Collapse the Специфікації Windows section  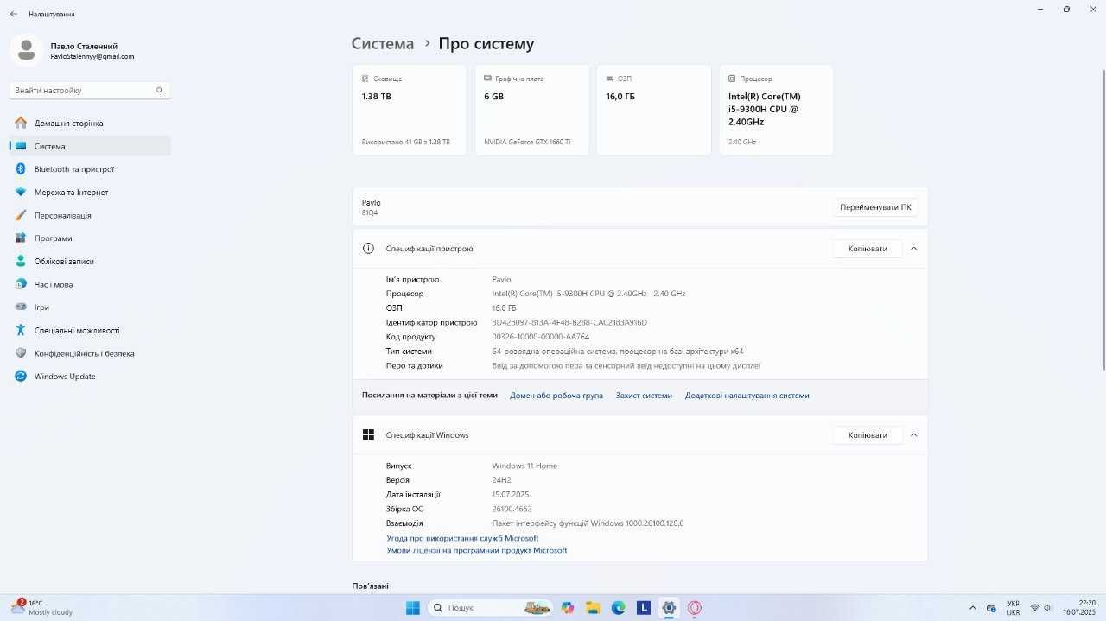(914, 435)
